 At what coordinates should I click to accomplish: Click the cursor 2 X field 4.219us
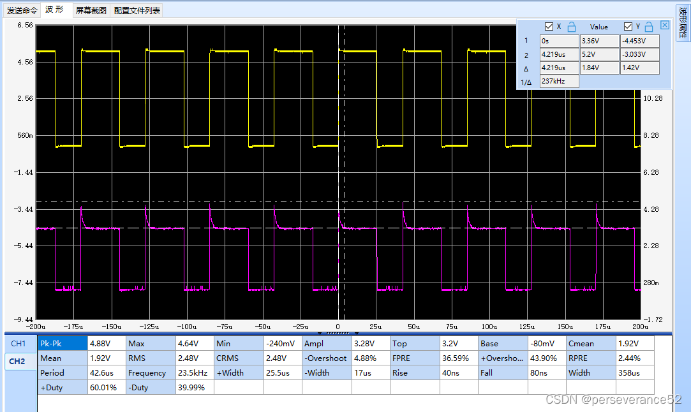(x=559, y=54)
